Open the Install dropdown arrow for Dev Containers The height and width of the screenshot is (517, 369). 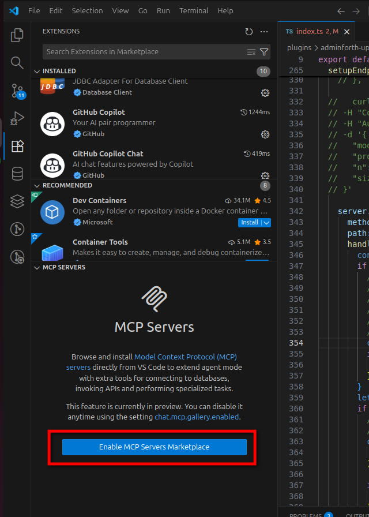click(266, 223)
